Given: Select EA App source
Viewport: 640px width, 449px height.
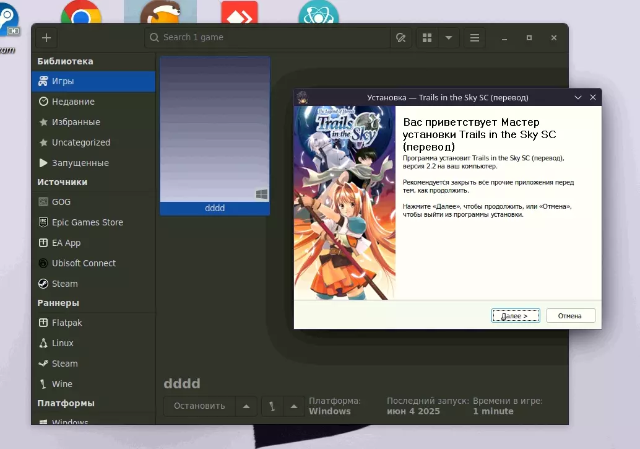Looking at the screenshot, I should [66, 243].
